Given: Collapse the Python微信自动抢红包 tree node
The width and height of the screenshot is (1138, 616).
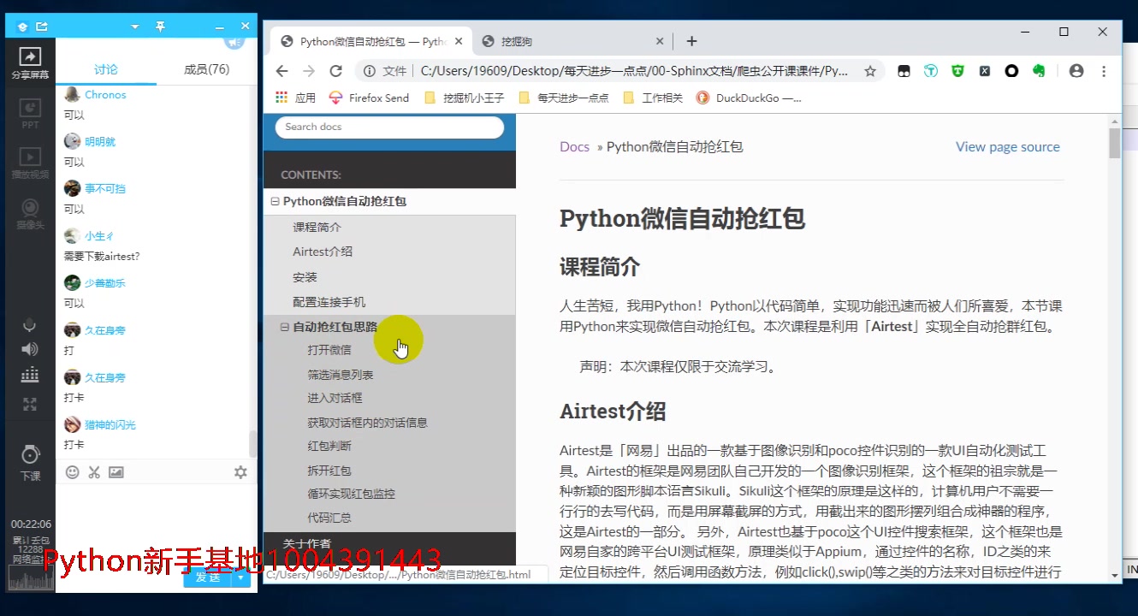Looking at the screenshot, I should (x=275, y=202).
